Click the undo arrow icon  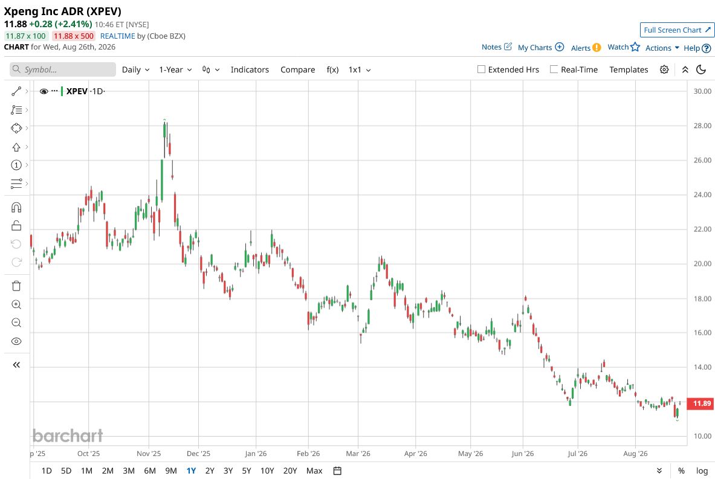16,244
